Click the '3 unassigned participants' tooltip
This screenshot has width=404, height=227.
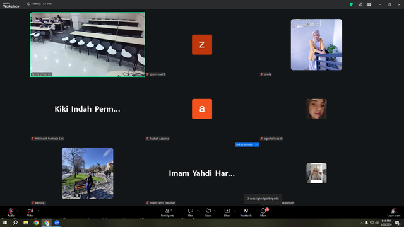pyautogui.click(x=263, y=199)
